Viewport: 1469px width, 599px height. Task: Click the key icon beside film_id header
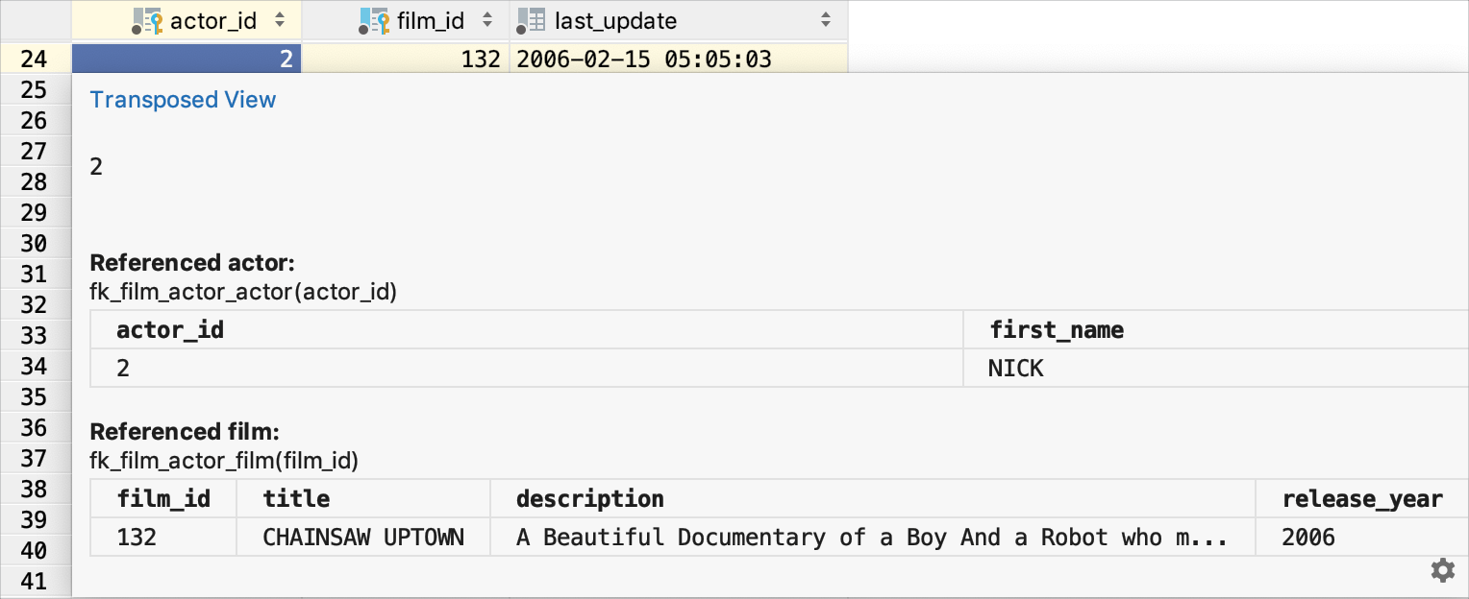coord(375,19)
